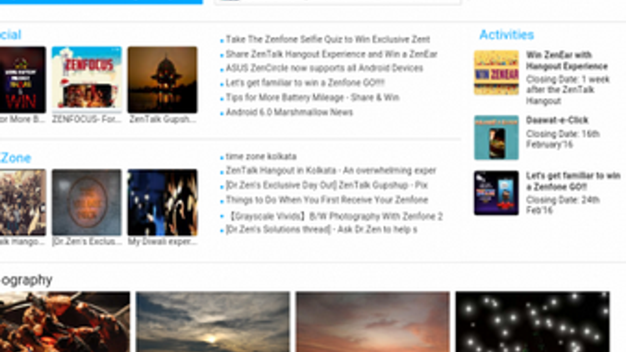Open ASUS ZenCircle Android Devices link

click(324, 68)
